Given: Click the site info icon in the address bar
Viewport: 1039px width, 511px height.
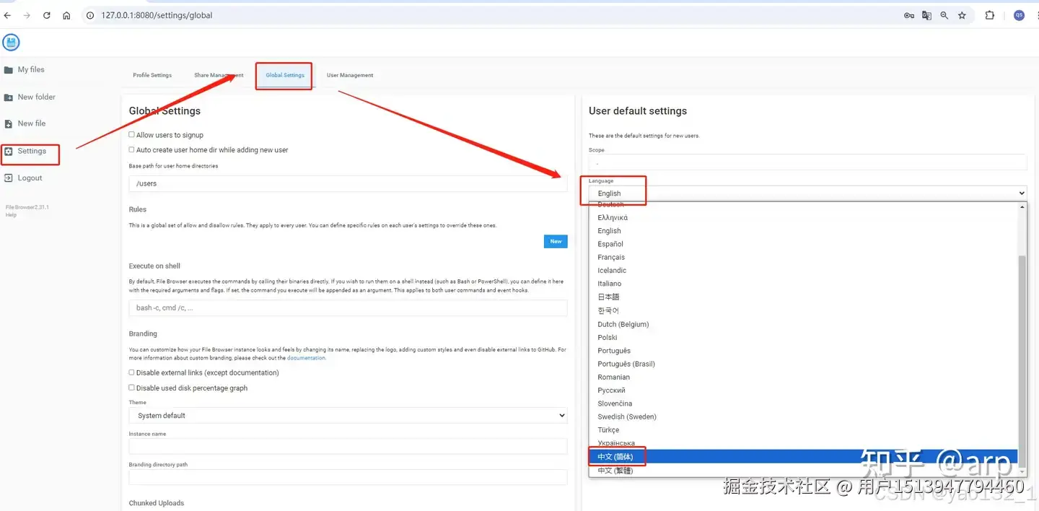Looking at the screenshot, I should click(91, 15).
